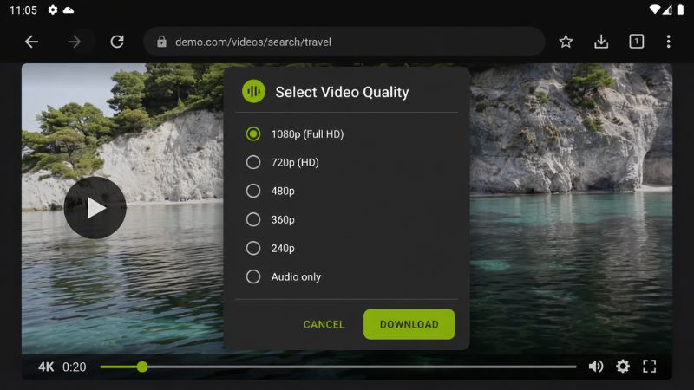Play the video with the large play button
694x390 pixels.
click(95, 208)
